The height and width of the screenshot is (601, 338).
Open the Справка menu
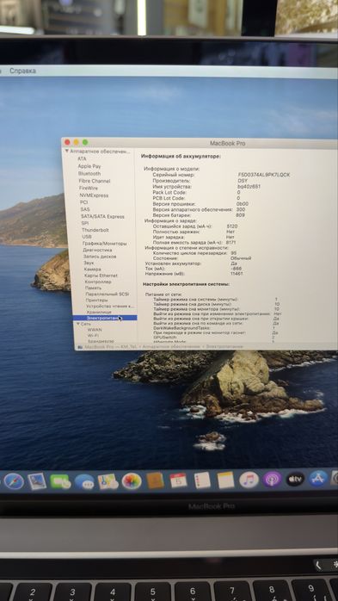22,71
